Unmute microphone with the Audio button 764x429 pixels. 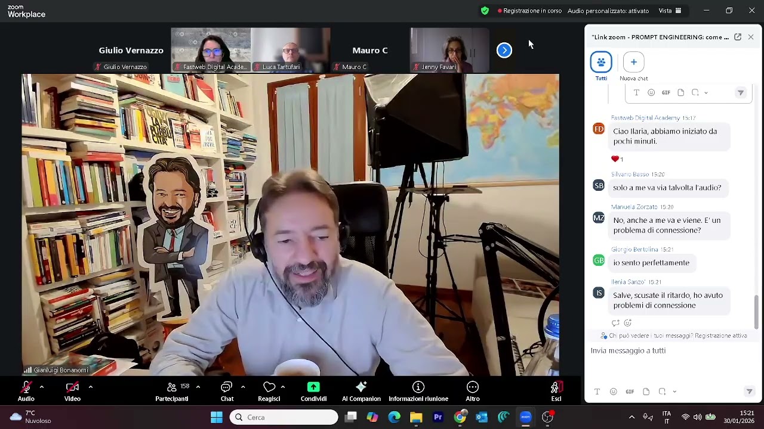tap(26, 391)
